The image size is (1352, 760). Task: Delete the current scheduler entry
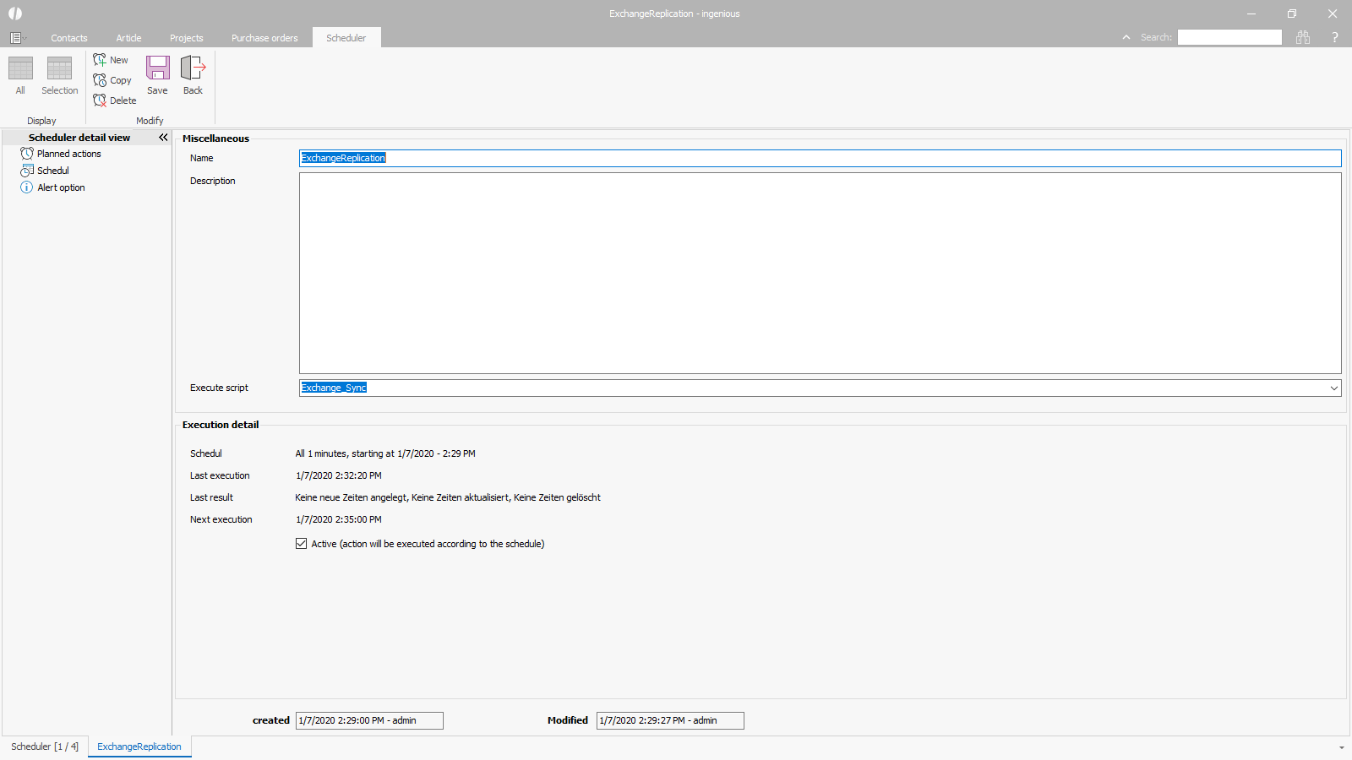[x=114, y=100]
